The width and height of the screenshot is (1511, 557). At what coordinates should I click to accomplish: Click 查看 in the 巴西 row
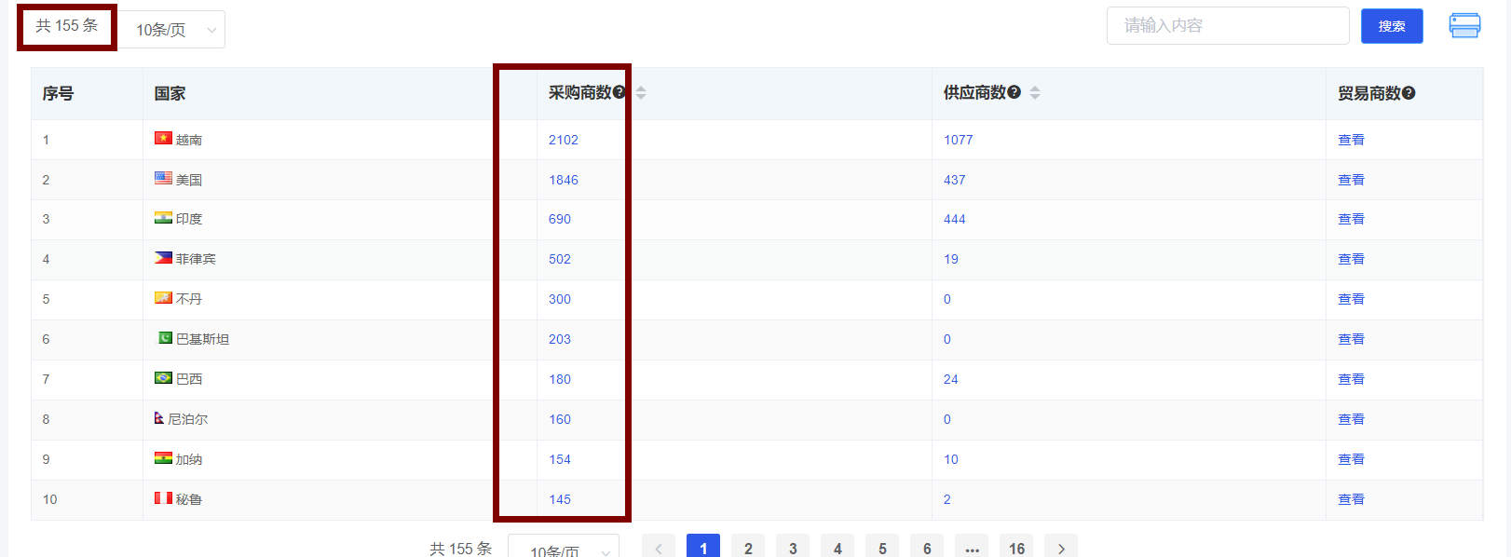click(1351, 379)
